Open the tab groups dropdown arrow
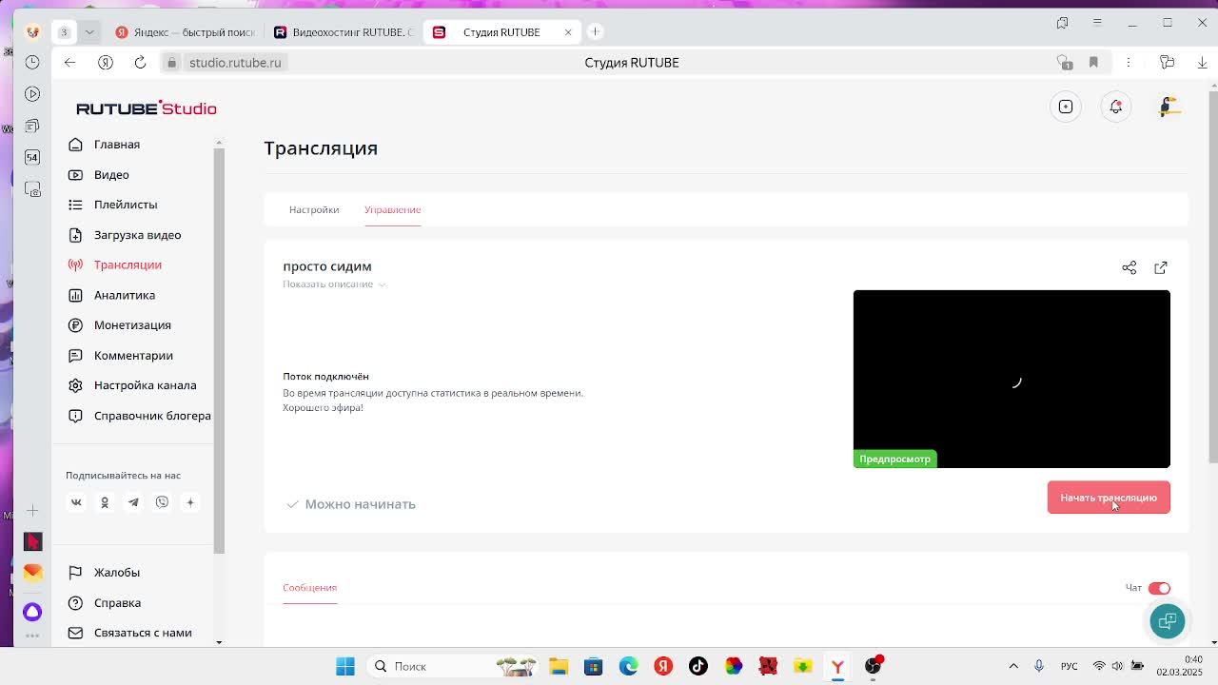The height and width of the screenshot is (685, 1218). tap(89, 32)
